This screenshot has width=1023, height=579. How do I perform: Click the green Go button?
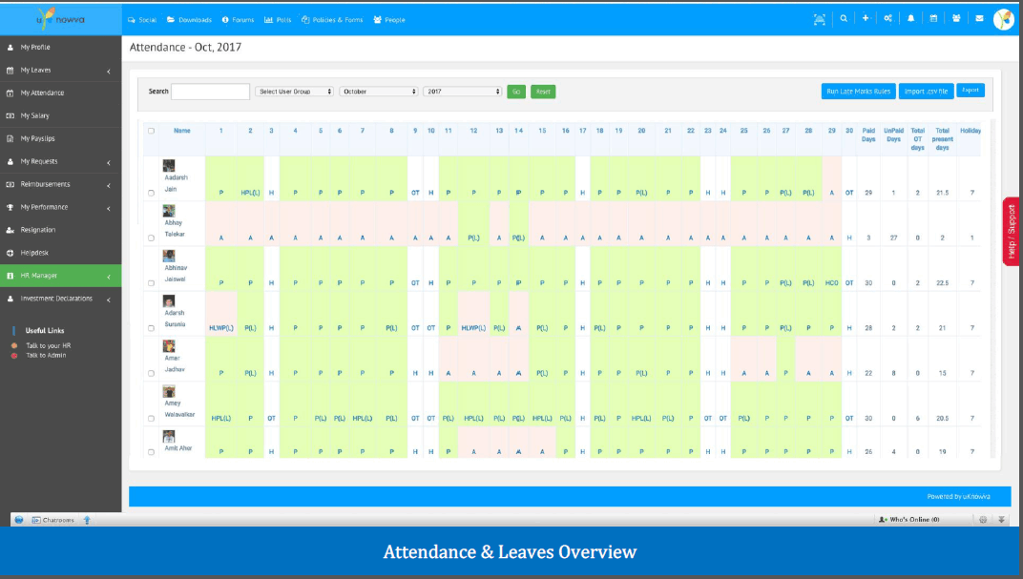516,92
